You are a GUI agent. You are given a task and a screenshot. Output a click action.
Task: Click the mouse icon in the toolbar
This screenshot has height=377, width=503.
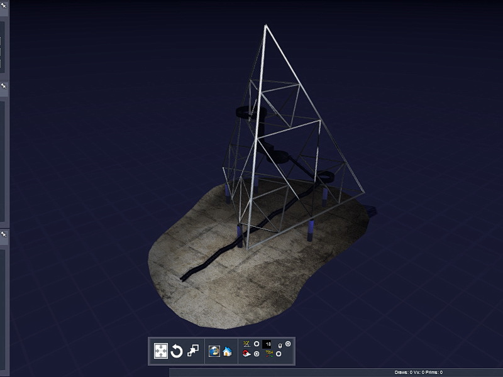tap(280, 345)
